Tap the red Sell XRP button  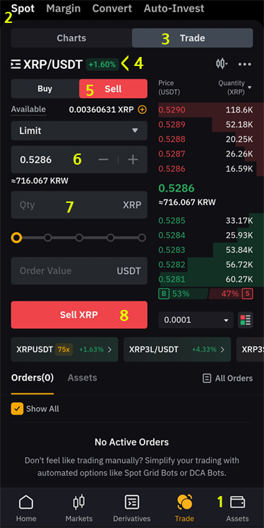click(79, 315)
